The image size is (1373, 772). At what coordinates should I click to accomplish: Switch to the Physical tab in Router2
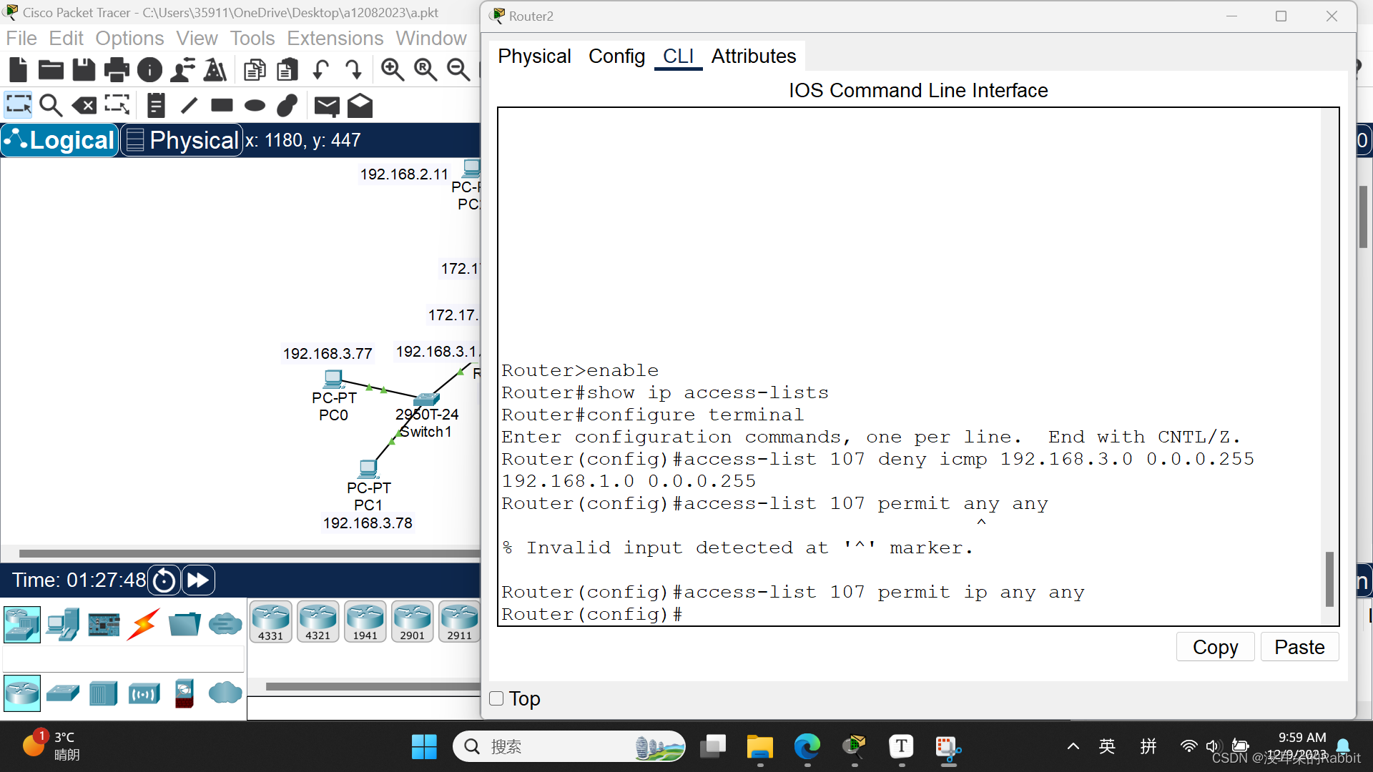pos(534,56)
